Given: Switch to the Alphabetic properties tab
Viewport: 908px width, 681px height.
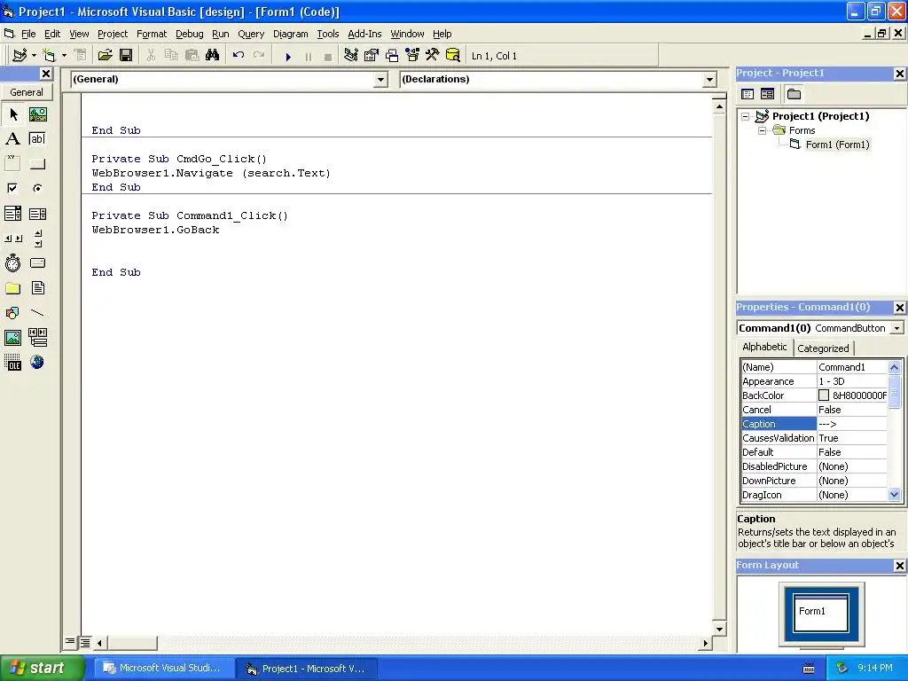Looking at the screenshot, I should (764, 347).
